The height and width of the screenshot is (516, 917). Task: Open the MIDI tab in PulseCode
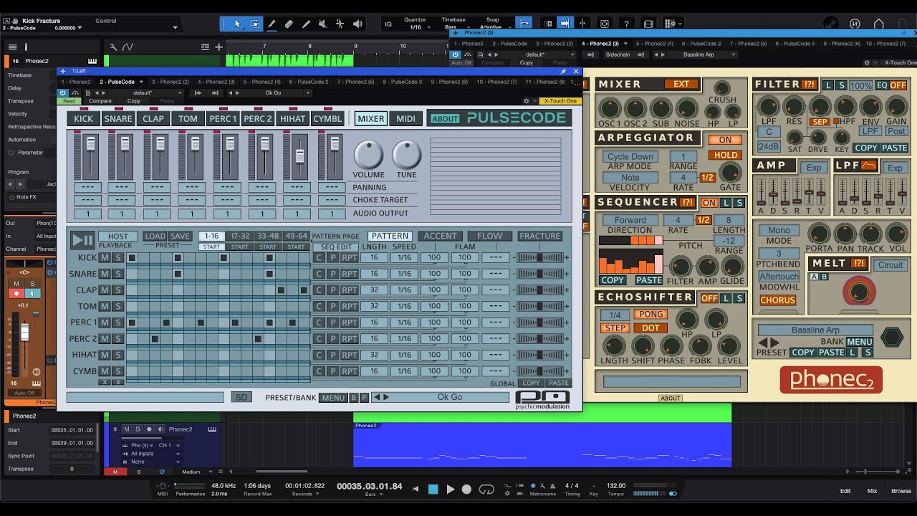[405, 118]
